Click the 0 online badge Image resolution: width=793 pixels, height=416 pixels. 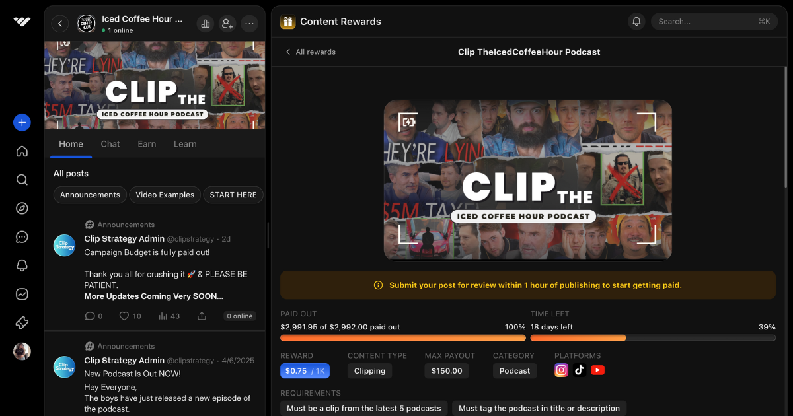point(240,316)
